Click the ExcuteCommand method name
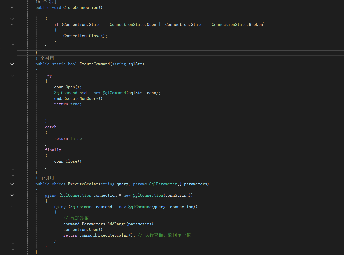The width and height of the screenshot is (344, 255). coord(95,64)
